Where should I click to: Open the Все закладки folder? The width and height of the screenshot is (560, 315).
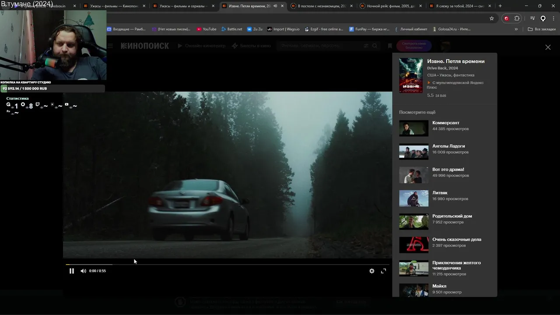point(542,29)
